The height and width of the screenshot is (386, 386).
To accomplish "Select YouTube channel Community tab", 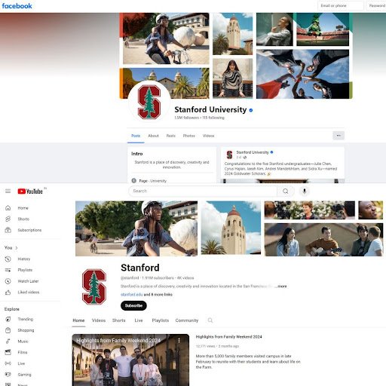I will (x=187, y=320).
